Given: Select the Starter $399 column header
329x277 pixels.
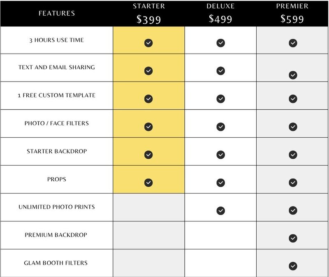Looking at the screenshot, I should 149,14.
